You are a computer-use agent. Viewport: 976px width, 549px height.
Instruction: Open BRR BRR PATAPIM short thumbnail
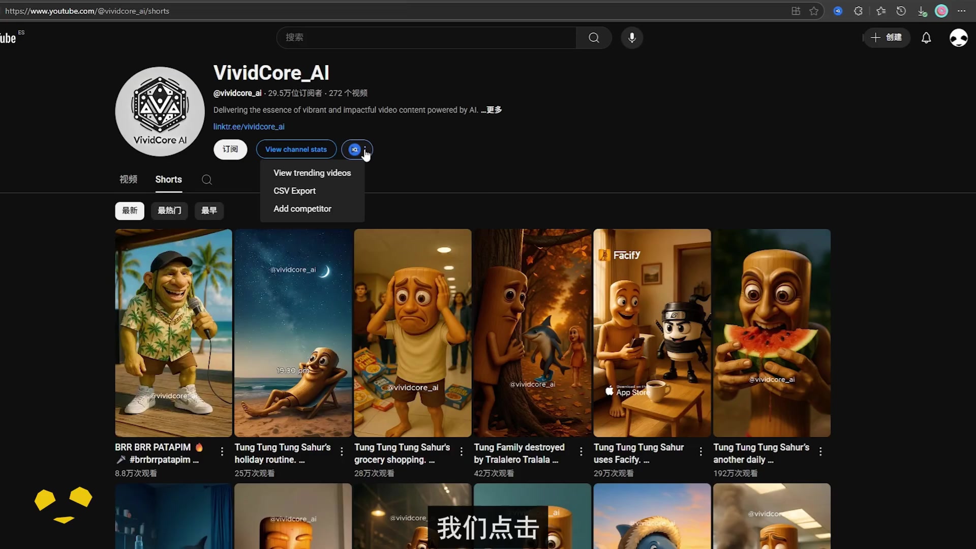click(x=173, y=333)
